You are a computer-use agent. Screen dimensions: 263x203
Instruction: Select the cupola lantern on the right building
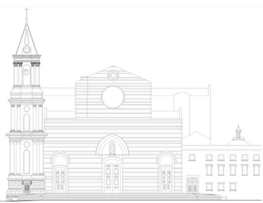[238, 132]
